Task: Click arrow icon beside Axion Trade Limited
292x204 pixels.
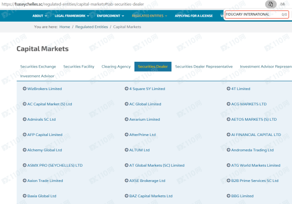Action: click(24, 181)
